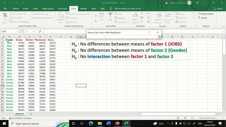Viewport: 226px width, 127px height.
Task: Click From Table/Range
Action: [x=19, y=22]
